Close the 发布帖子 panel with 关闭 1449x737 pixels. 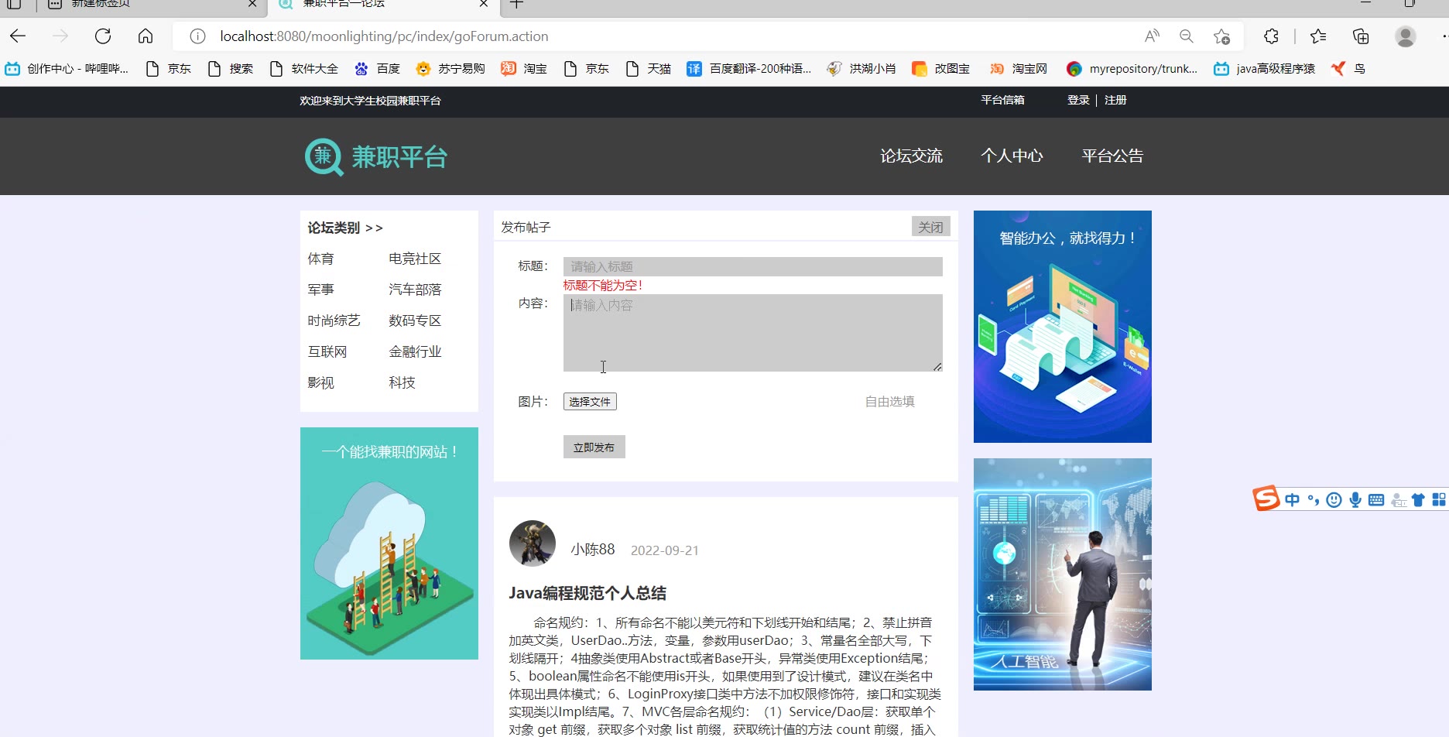click(x=930, y=227)
